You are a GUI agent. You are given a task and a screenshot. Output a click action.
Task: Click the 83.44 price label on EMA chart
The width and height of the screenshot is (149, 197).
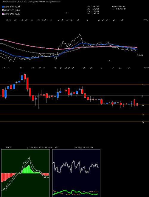coord(140,55)
